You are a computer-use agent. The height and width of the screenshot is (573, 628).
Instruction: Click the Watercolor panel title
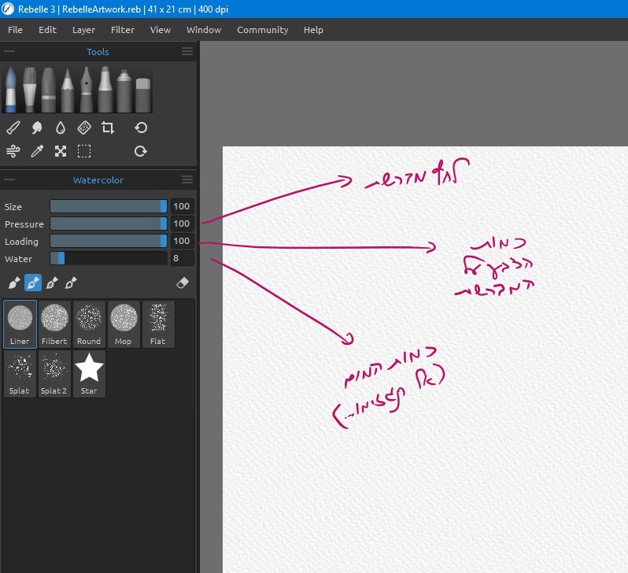coord(98,180)
